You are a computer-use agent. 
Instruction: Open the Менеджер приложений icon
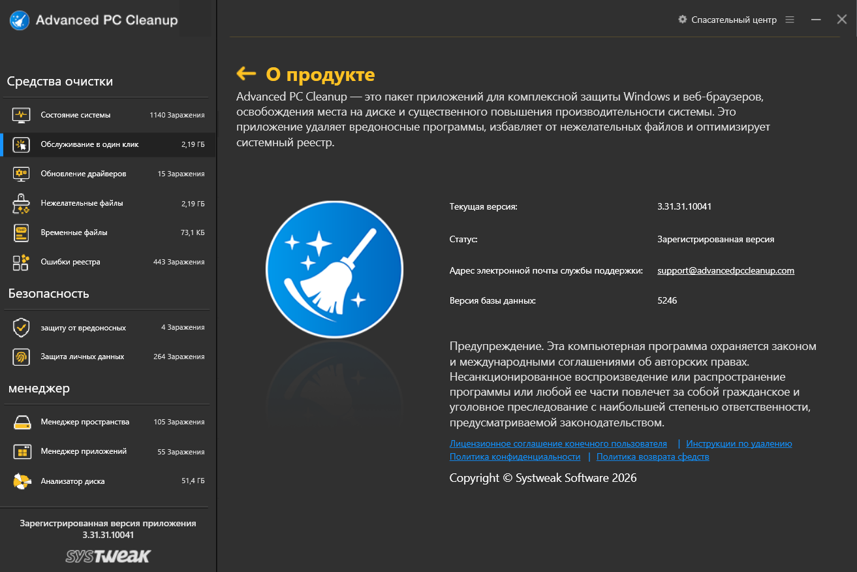(x=22, y=451)
